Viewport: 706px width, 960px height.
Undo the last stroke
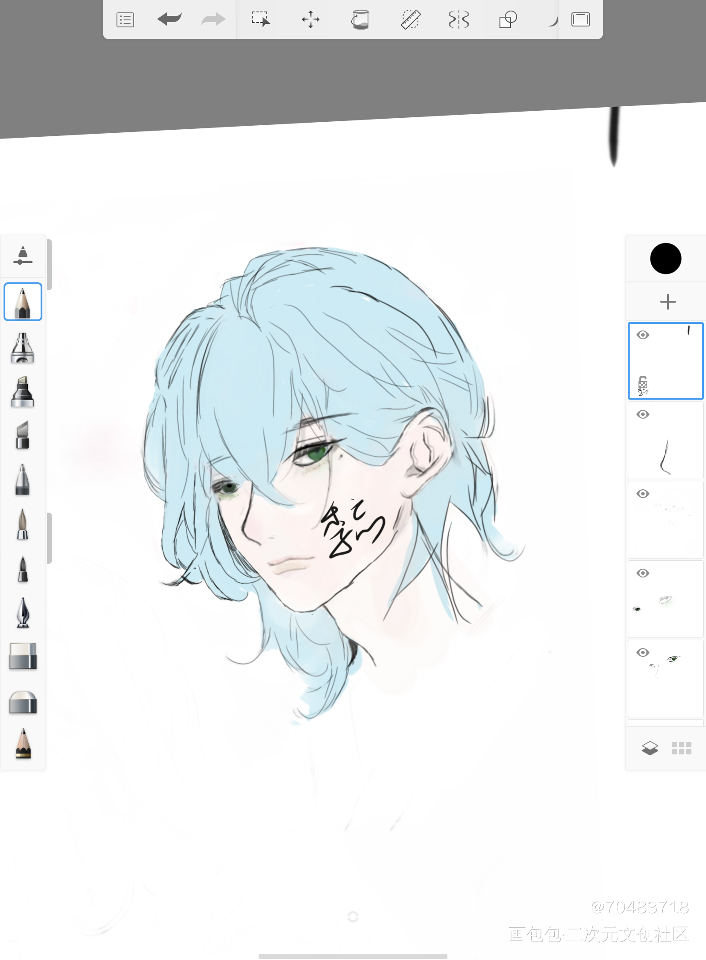click(x=169, y=19)
